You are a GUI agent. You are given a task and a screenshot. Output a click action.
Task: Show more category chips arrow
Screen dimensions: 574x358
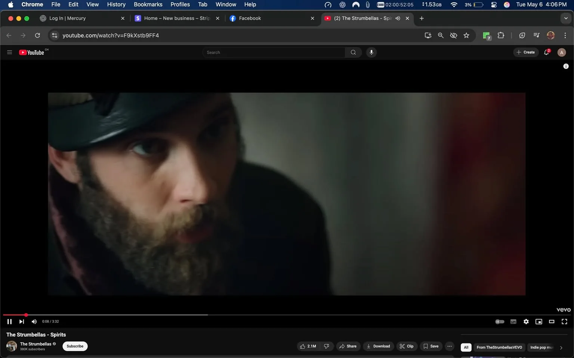(x=561, y=348)
